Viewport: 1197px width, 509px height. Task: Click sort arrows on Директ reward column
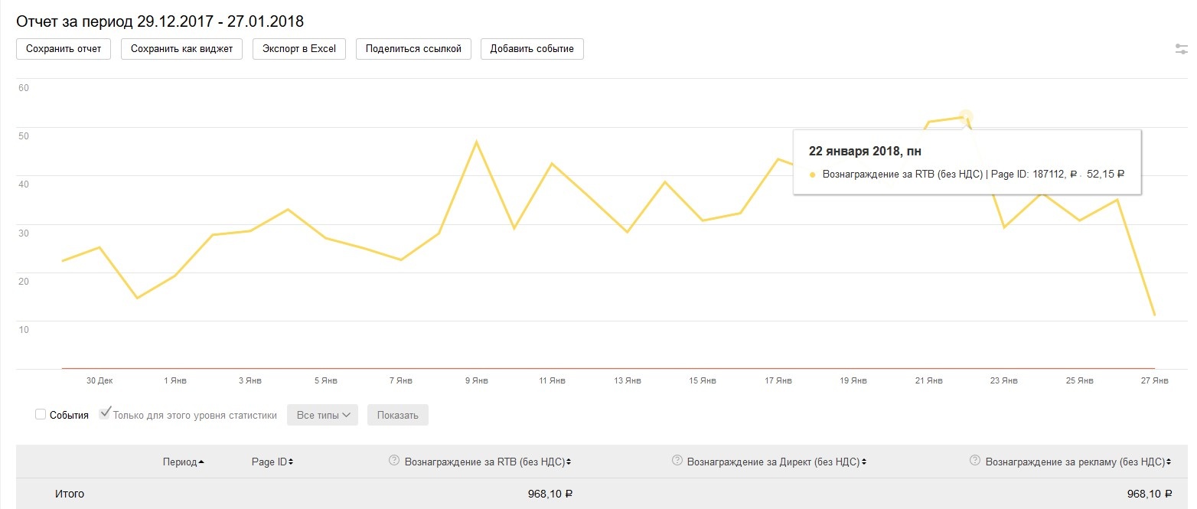click(863, 462)
